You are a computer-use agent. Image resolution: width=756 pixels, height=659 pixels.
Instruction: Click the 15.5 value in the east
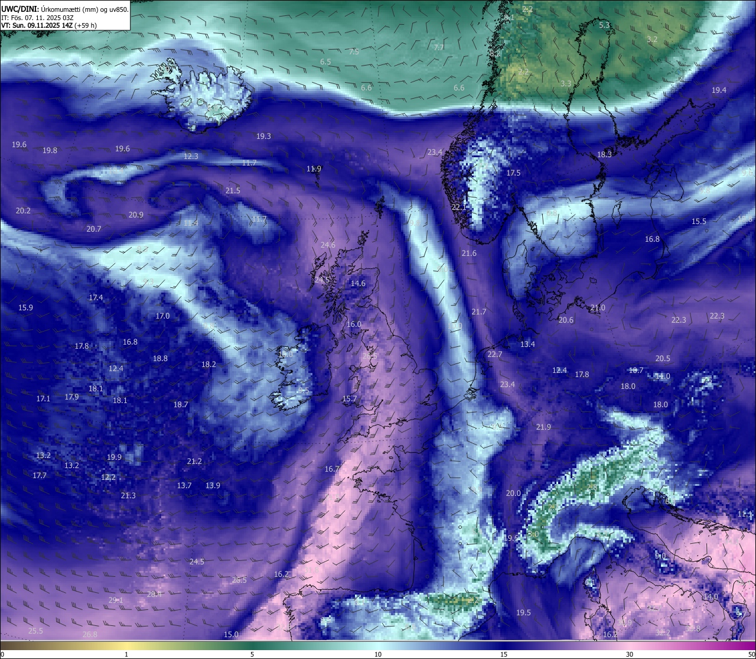(699, 221)
